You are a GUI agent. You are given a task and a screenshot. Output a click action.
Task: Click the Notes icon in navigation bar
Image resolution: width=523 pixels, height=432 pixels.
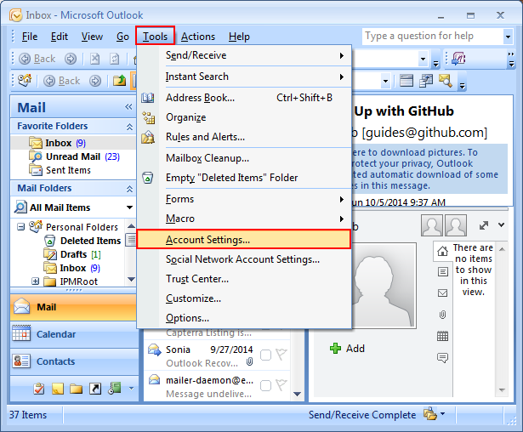coord(58,389)
